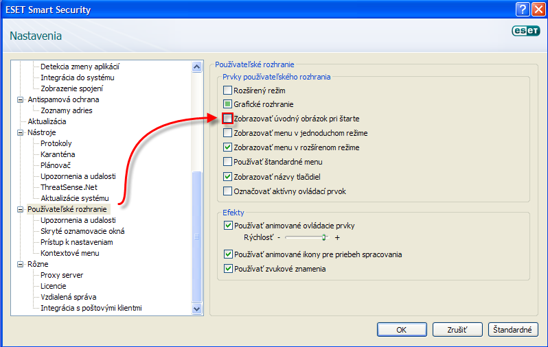Reset to defaults with Štandardné button

(513, 330)
